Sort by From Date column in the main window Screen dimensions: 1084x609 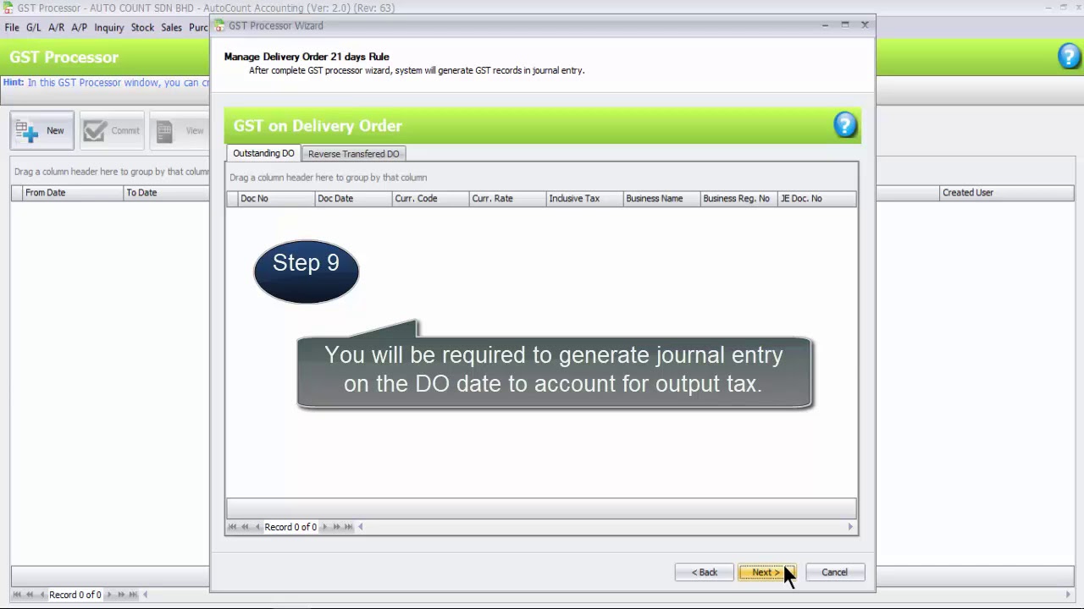[x=72, y=193]
